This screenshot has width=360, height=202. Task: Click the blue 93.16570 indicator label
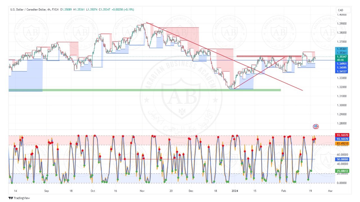tap(342, 139)
